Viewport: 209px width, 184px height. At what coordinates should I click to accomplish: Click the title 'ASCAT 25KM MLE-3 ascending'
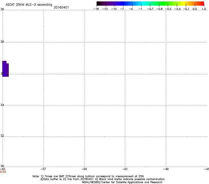pyautogui.click(x=29, y=5)
